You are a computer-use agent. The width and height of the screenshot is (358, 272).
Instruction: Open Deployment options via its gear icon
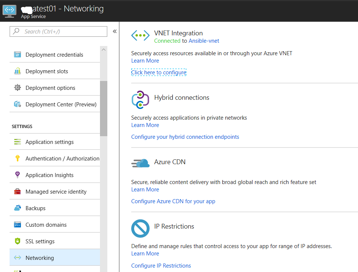[x=17, y=88]
